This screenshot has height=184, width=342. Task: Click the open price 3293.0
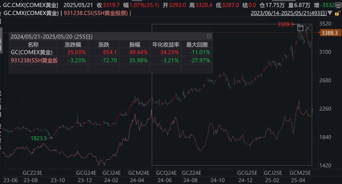[x=177, y=5]
